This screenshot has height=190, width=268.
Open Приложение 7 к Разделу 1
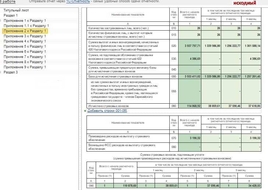point(25,56)
